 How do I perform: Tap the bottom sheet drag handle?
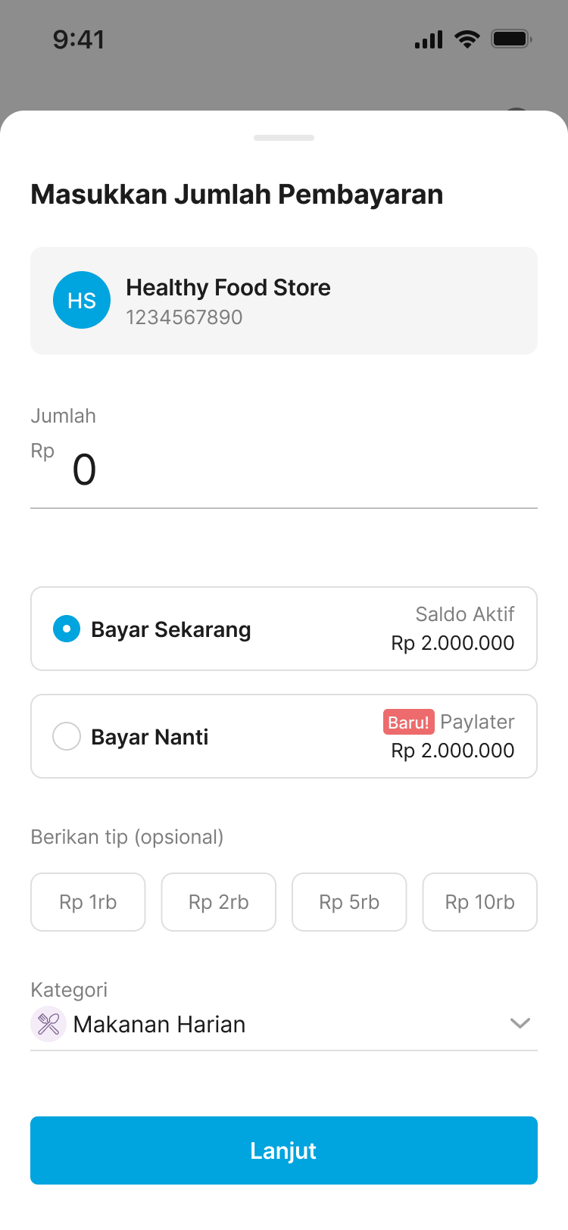click(x=284, y=138)
